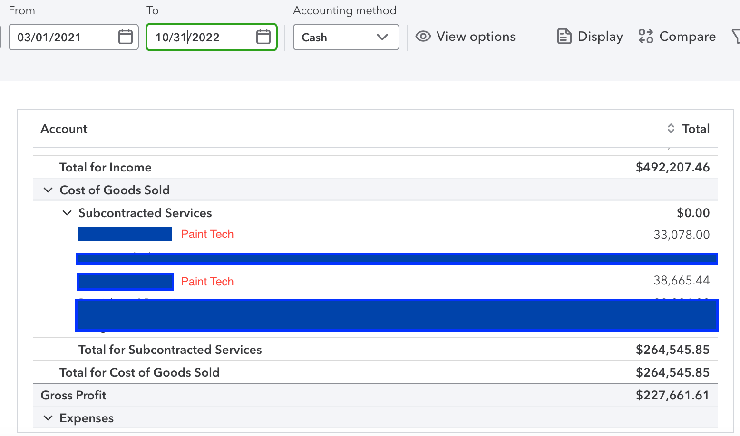Collapse the Cost of Goods Sold section
The width and height of the screenshot is (740, 436).
tap(48, 190)
